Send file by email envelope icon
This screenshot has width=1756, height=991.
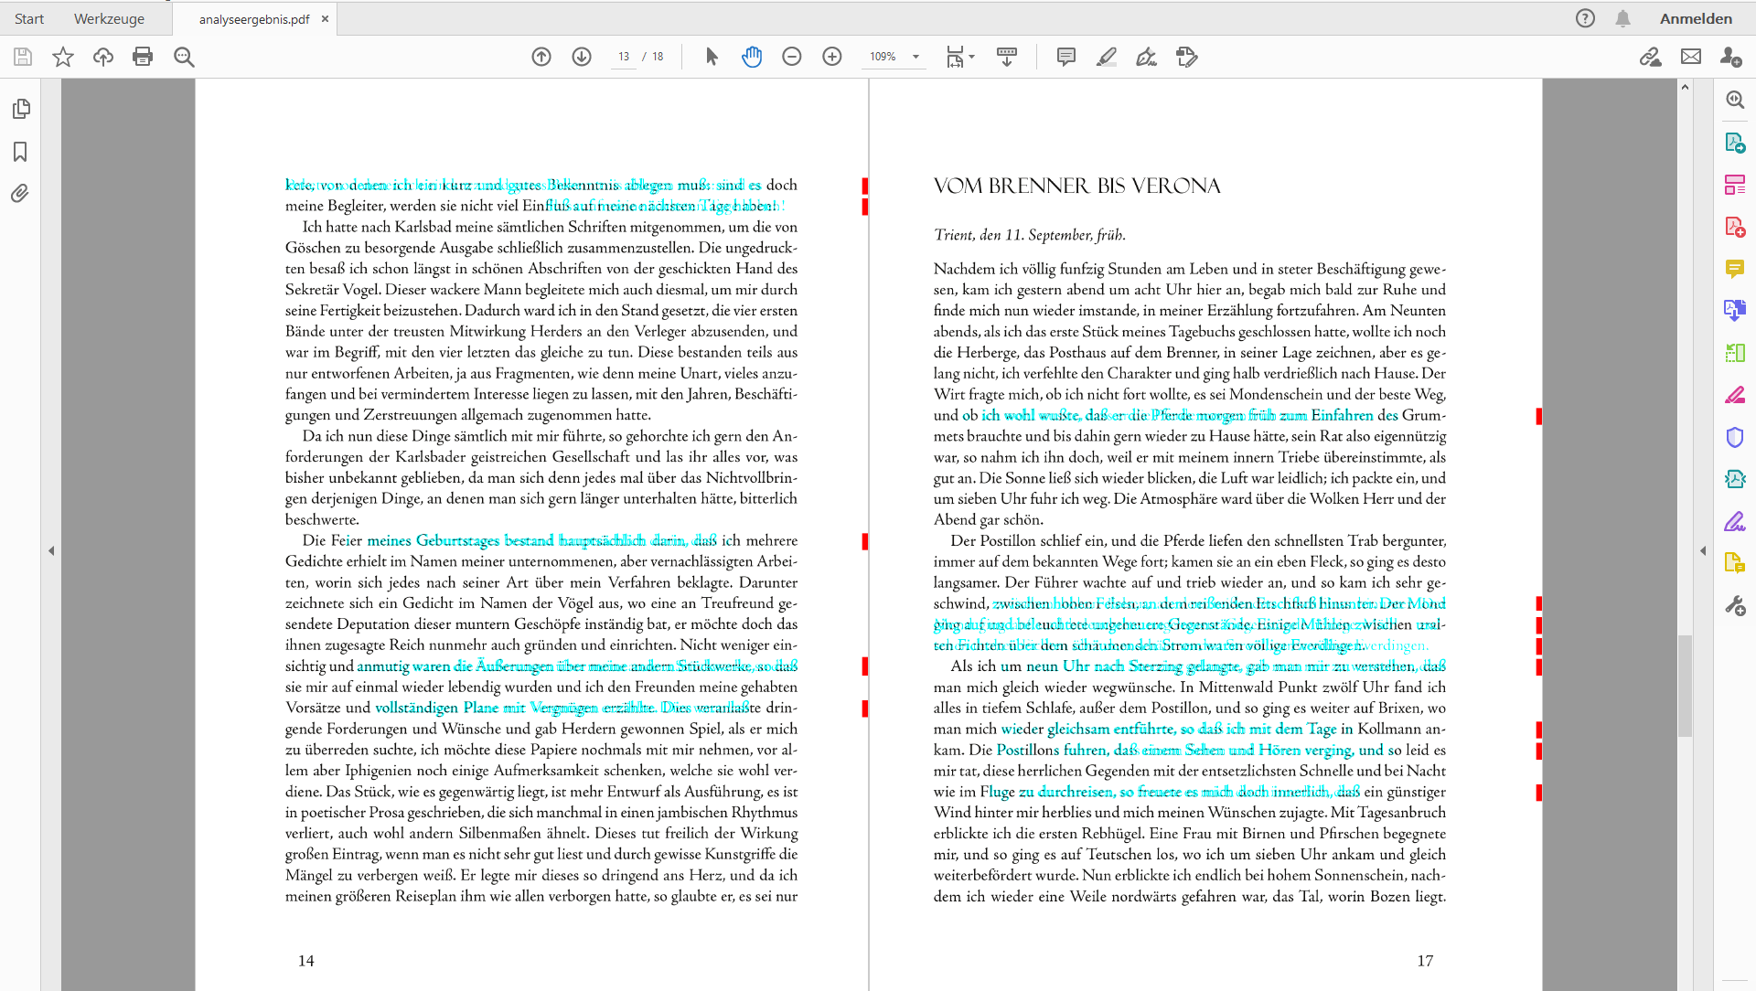(x=1691, y=57)
